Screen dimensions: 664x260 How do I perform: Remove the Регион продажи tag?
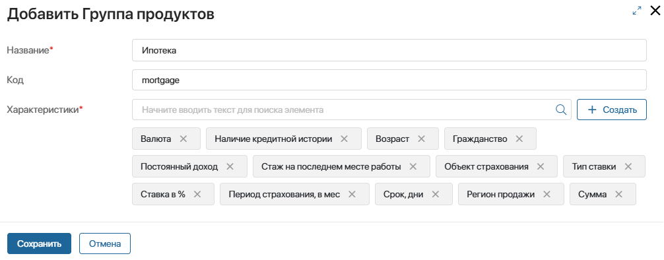point(547,195)
